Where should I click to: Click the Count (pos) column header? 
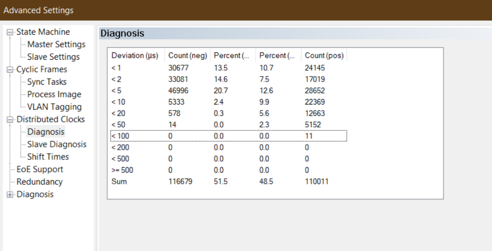(323, 56)
